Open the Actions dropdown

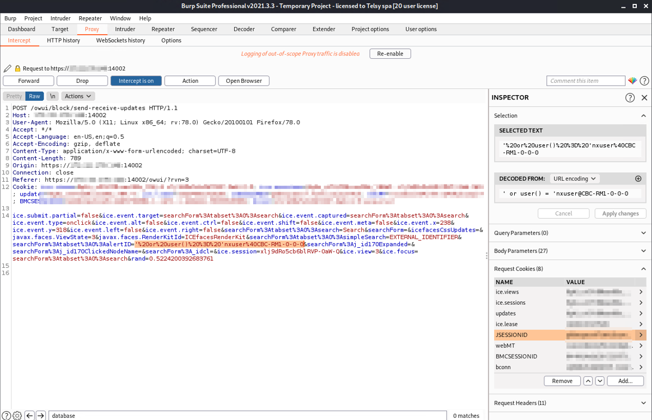point(78,96)
